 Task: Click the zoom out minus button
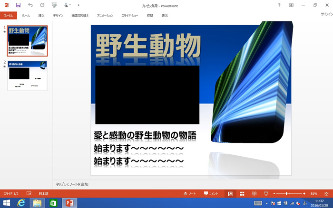(274, 194)
